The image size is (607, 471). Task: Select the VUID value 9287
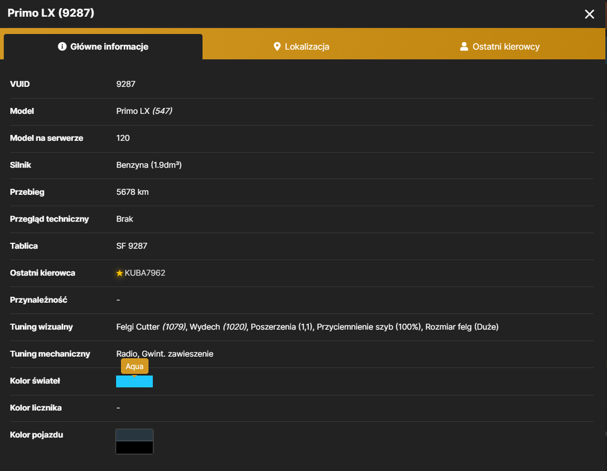coord(126,84)
